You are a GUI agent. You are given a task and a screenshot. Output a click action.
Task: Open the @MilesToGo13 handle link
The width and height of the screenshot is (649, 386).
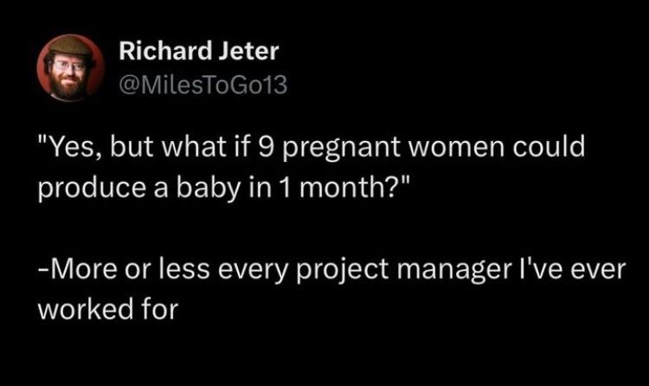point(202,85)
